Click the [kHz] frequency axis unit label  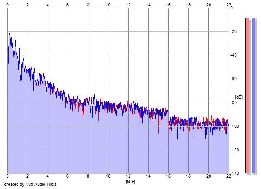point(130,182)
